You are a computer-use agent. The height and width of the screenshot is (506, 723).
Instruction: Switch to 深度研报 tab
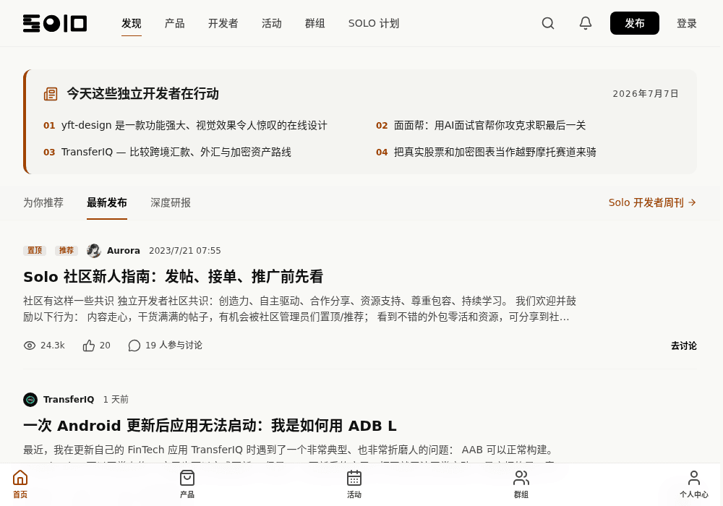pyautogui.click(x=171, y=203)
